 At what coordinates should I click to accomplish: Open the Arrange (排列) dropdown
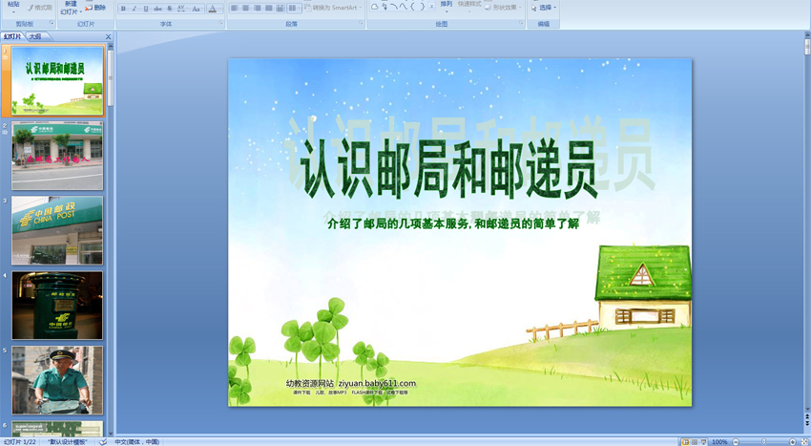point(447,7)
